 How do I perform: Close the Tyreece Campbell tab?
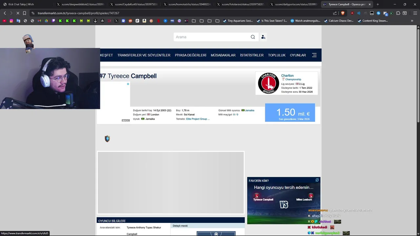(369, 4)
